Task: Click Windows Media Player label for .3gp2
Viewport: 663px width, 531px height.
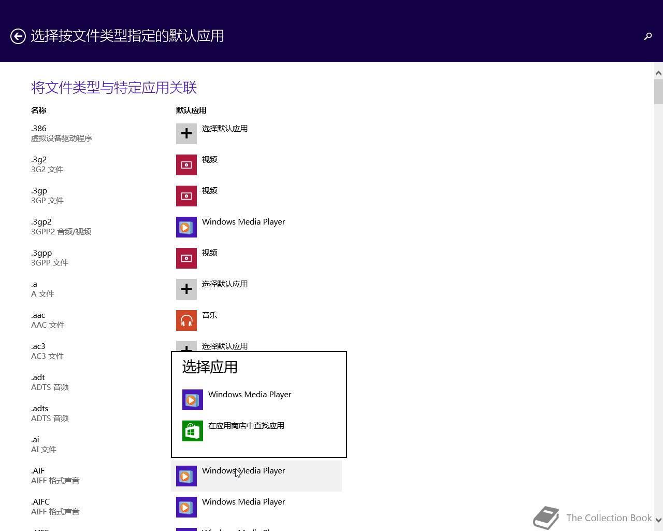Action: 243,221
